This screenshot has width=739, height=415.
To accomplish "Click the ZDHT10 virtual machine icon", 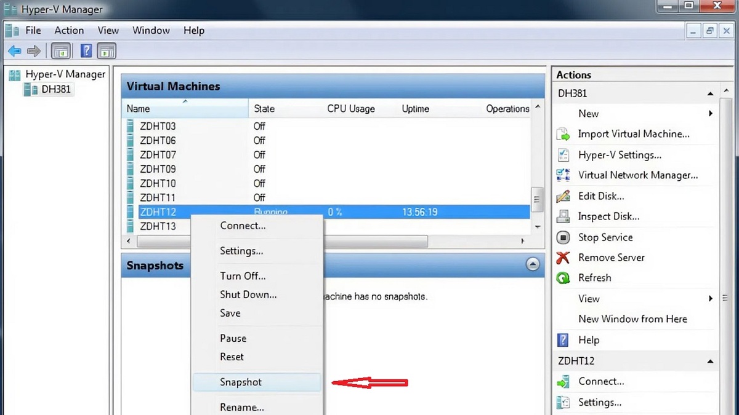I will click(x=129, y=183).
